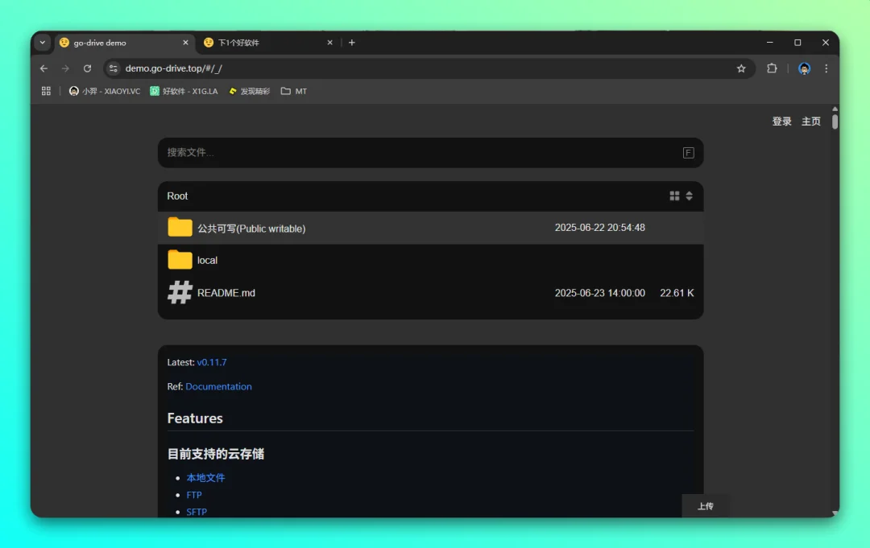The image size is (870, 548).
Task: Open the tab search dropdown arrow
Action: (x=42, y=43)
